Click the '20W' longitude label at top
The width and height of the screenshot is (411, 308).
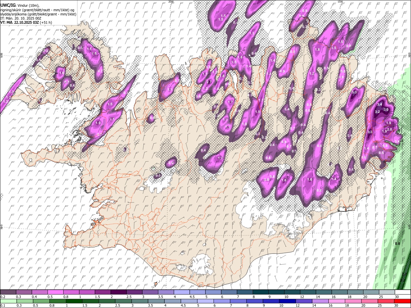pos(171,2)
